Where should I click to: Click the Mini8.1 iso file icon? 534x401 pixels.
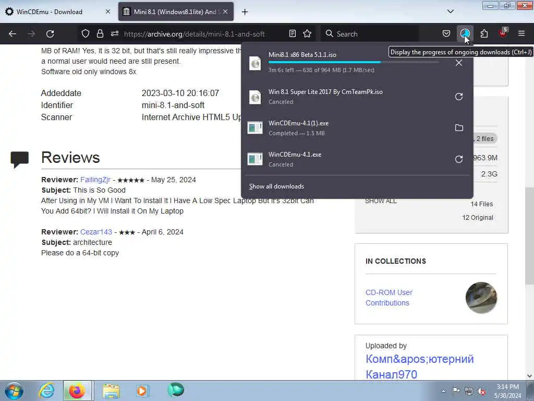tap(254, 63)
